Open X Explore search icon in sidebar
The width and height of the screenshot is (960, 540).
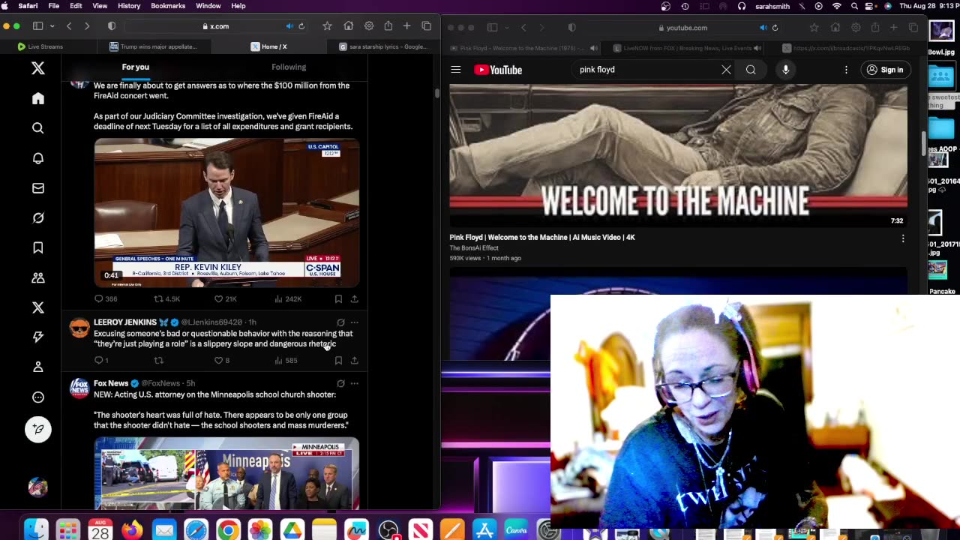coord(38,128)
